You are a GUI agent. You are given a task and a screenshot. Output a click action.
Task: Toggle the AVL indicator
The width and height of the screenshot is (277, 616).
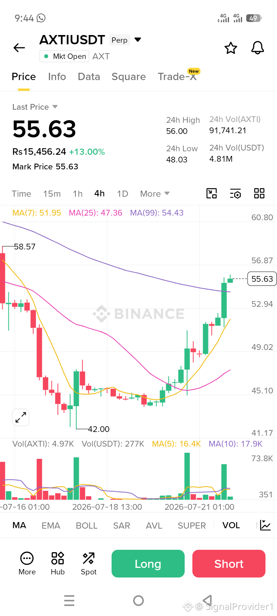[x=154, y=526]
